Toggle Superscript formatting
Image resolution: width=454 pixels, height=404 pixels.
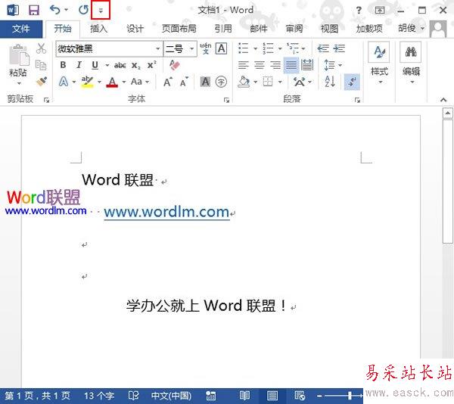click(152, 65)
